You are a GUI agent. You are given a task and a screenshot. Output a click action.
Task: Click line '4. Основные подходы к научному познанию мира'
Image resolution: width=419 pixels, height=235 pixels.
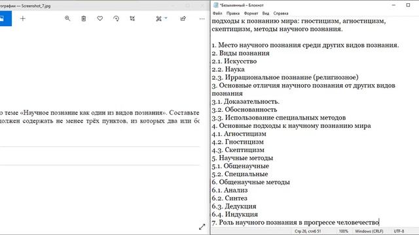point(291,125)
